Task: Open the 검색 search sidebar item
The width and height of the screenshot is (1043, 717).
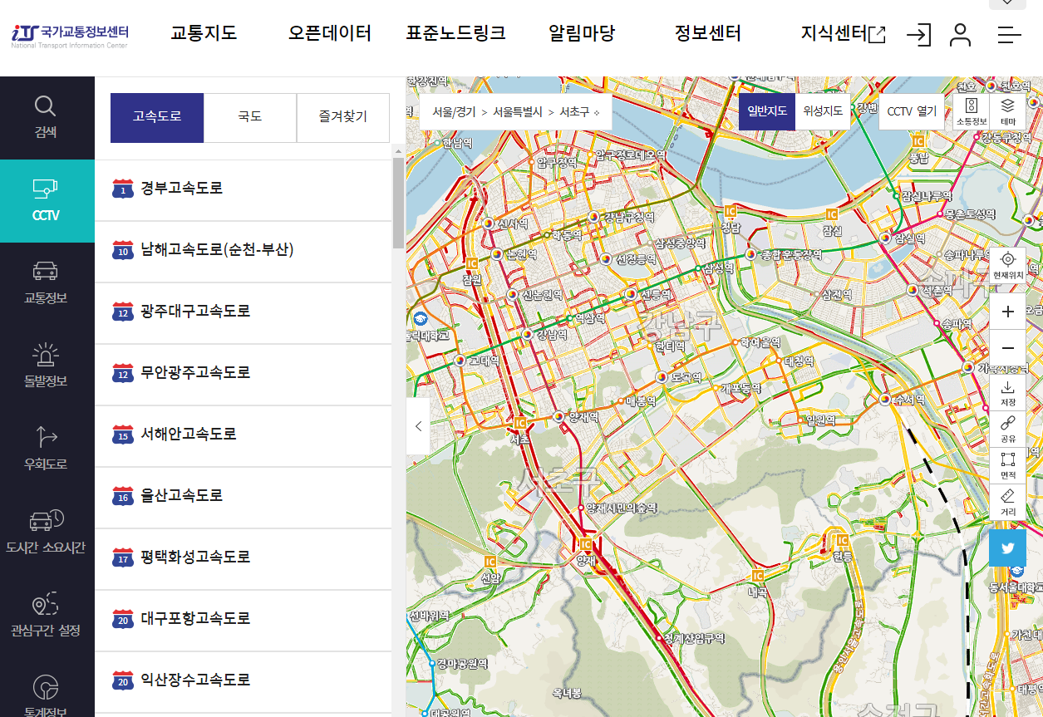Action: tap(47, 118)
